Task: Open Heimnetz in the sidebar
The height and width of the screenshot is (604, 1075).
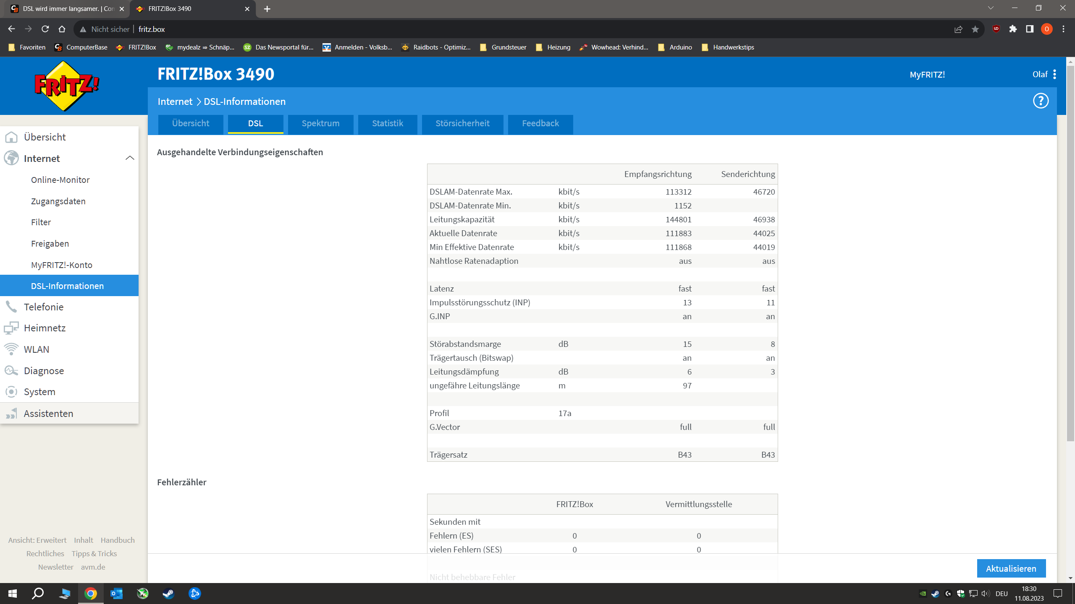Action: point(45,328)
